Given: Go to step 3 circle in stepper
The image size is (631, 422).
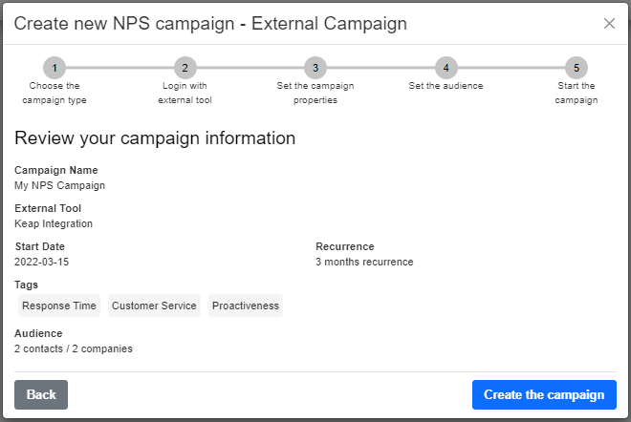Looking at the screenshot, I should pyautogui.click(x=315, y=68).
